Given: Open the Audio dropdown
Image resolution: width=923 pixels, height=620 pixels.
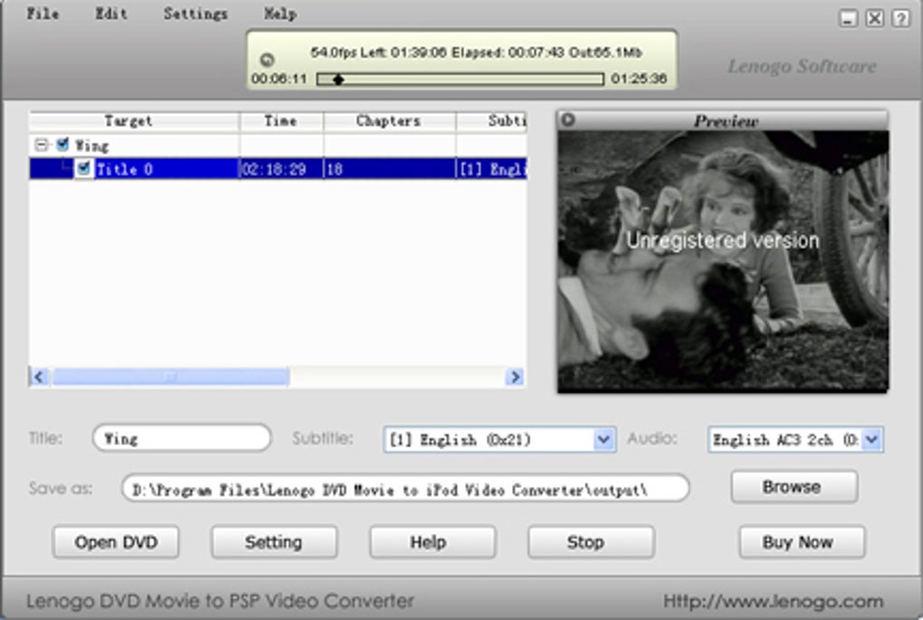Looking at the screenshot, I should 871,440.
